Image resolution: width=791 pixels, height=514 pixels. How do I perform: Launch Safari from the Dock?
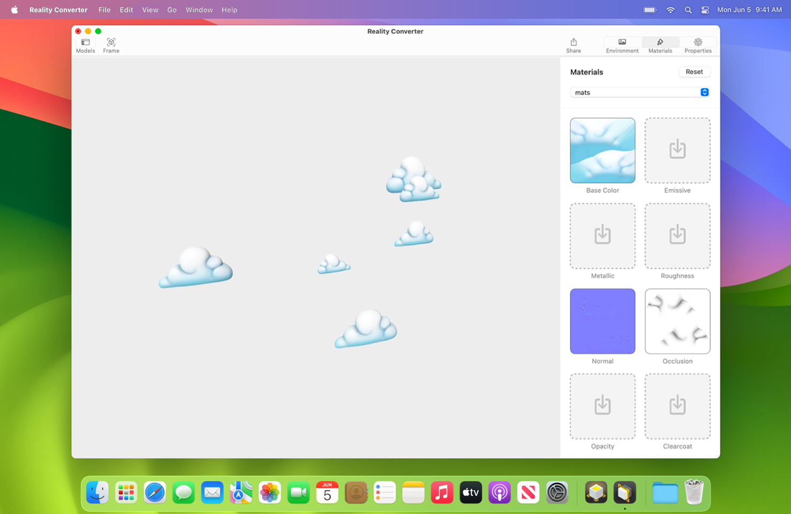pos(155,492)
